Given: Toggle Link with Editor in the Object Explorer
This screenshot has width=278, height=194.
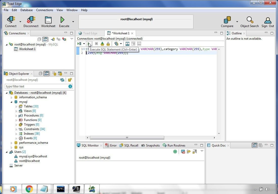Looking at the screenshot, I should (x=47, y=74).
